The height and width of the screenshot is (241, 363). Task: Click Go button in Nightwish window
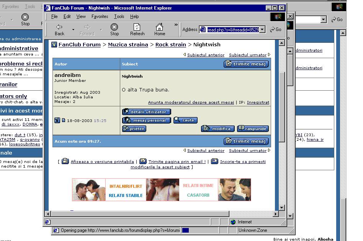(x=275, y=29)
